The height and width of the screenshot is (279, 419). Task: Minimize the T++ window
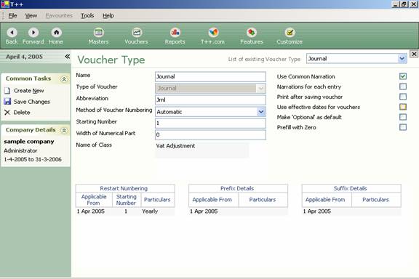[396, 4]
